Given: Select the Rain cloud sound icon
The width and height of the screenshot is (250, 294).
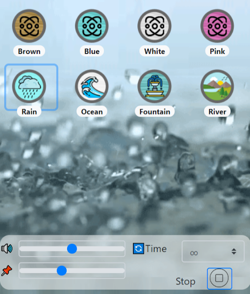Looking at the screenshot, I should coord(29,86).
